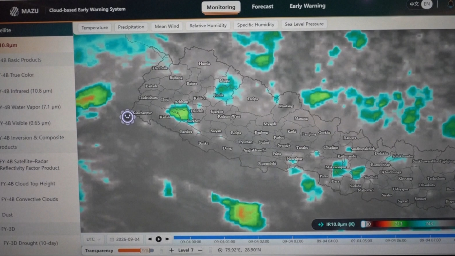Open the Forecast tab
The width and height of the screenshot is (455, 256).
point(262,6)
